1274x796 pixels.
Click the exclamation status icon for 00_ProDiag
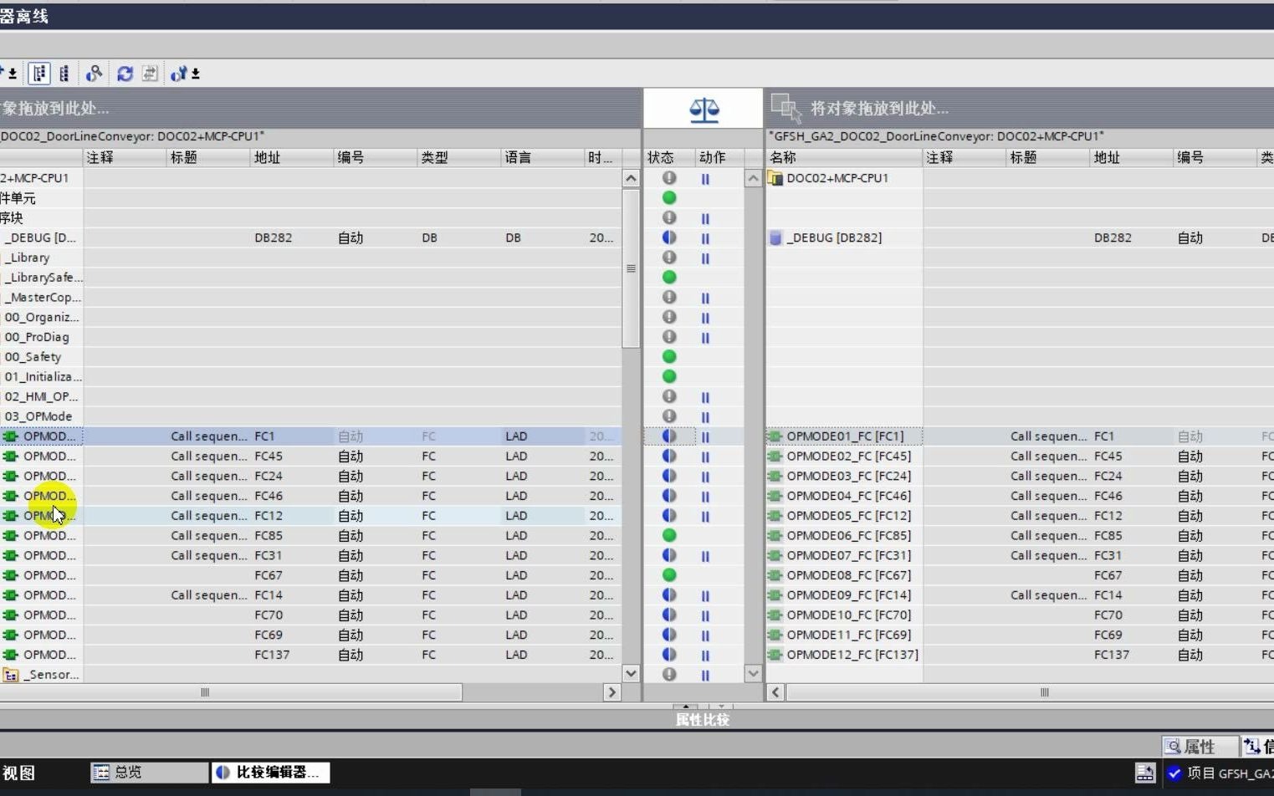click(x=669, y=337)
